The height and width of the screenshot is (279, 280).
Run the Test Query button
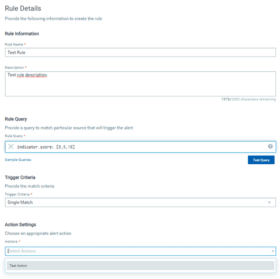261,160
